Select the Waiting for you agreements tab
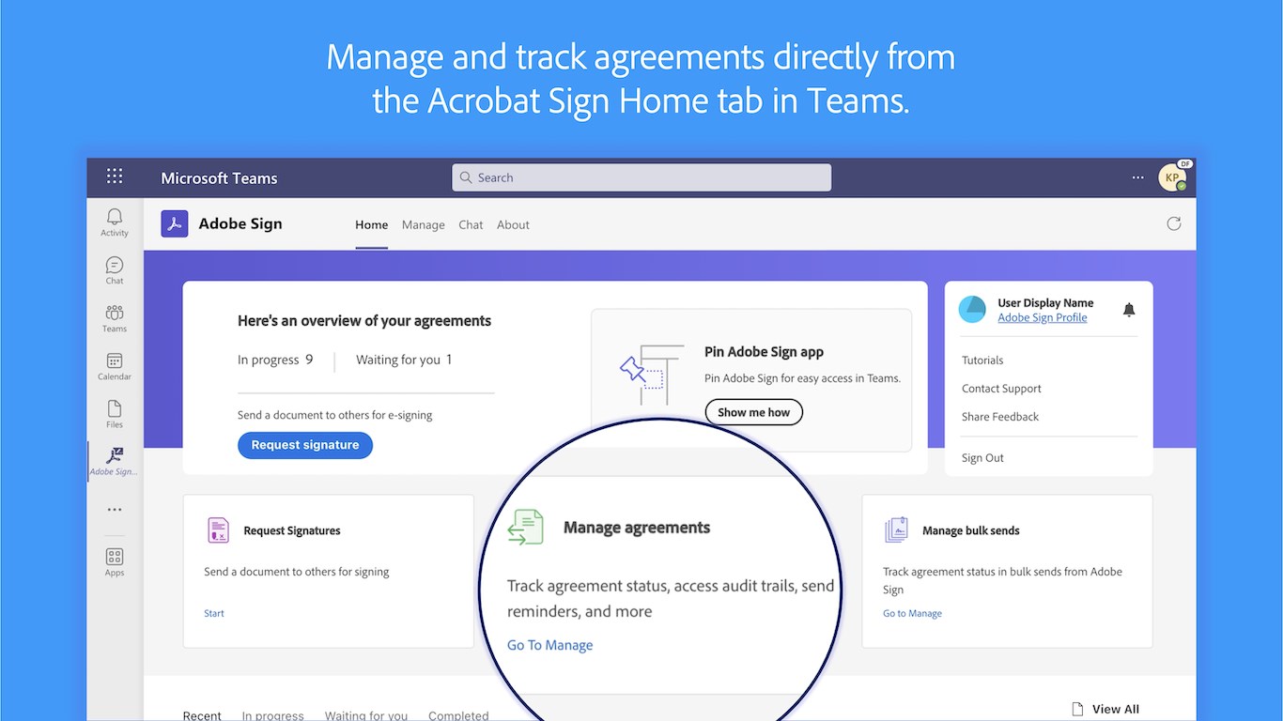This screenshot has width=1283, height=721. (366, 715)
